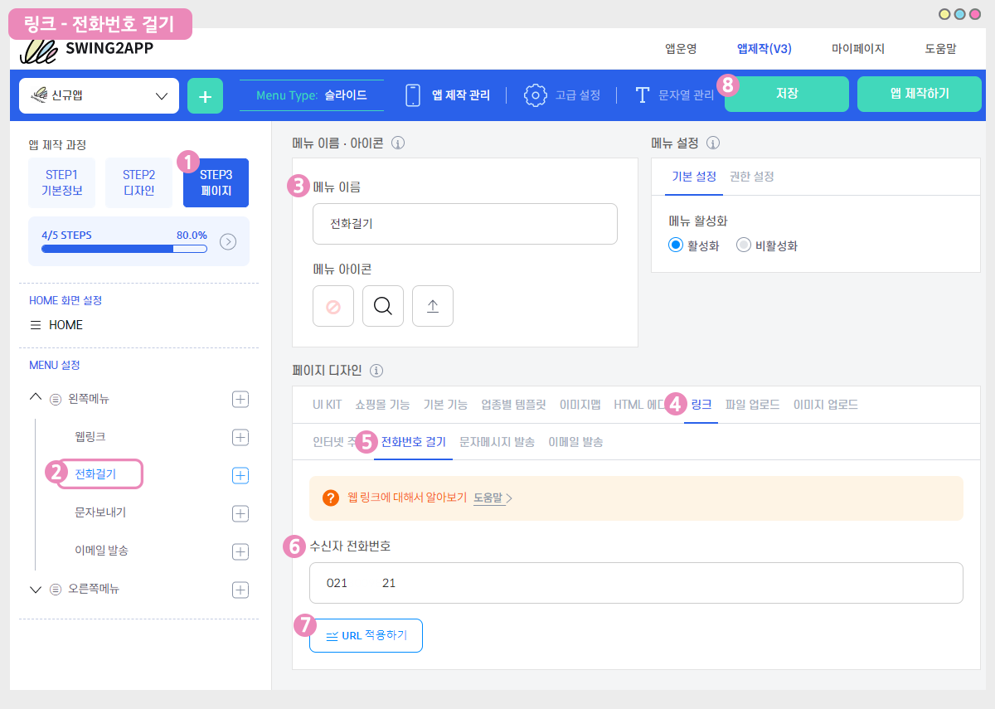Screen dimensions: 995x709
Task: Expand the 오른쪽메뉴 tree section
Action: point(35,590)
